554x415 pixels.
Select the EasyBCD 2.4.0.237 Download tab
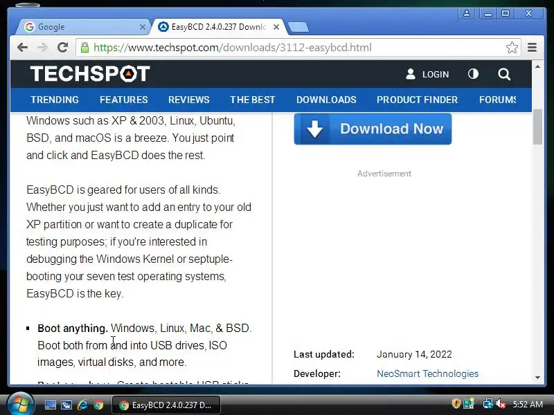click(x=217, y=27)
